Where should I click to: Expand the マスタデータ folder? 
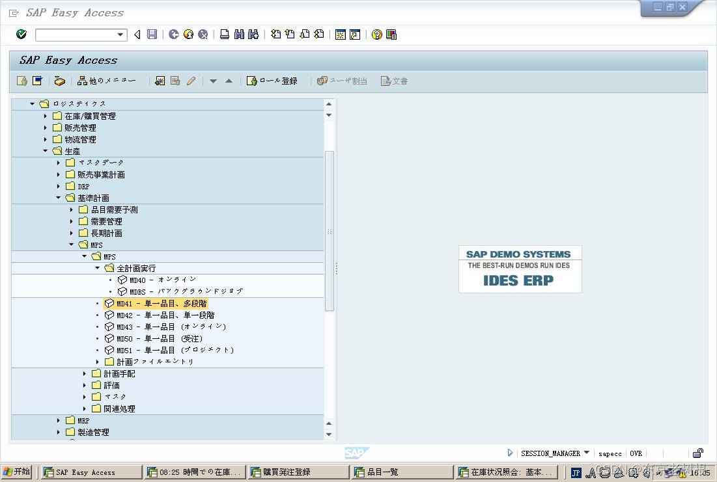pyautogui.click(x=58, y=163)
